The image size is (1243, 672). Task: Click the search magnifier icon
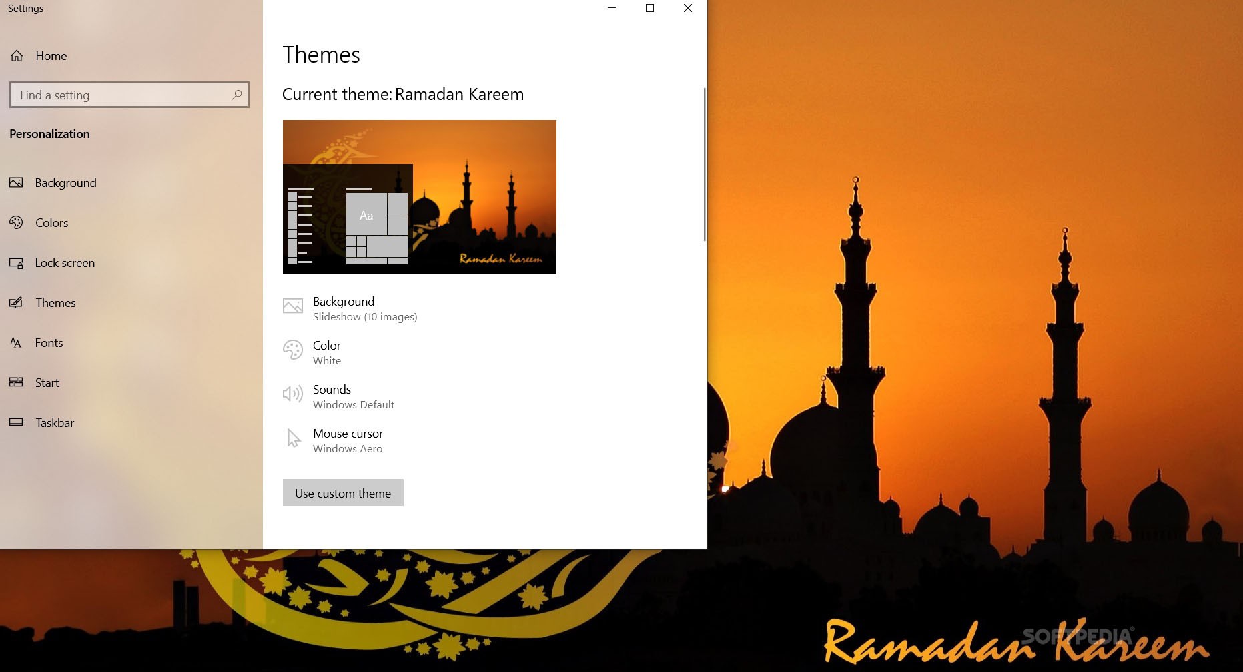(x=236, y=95)
